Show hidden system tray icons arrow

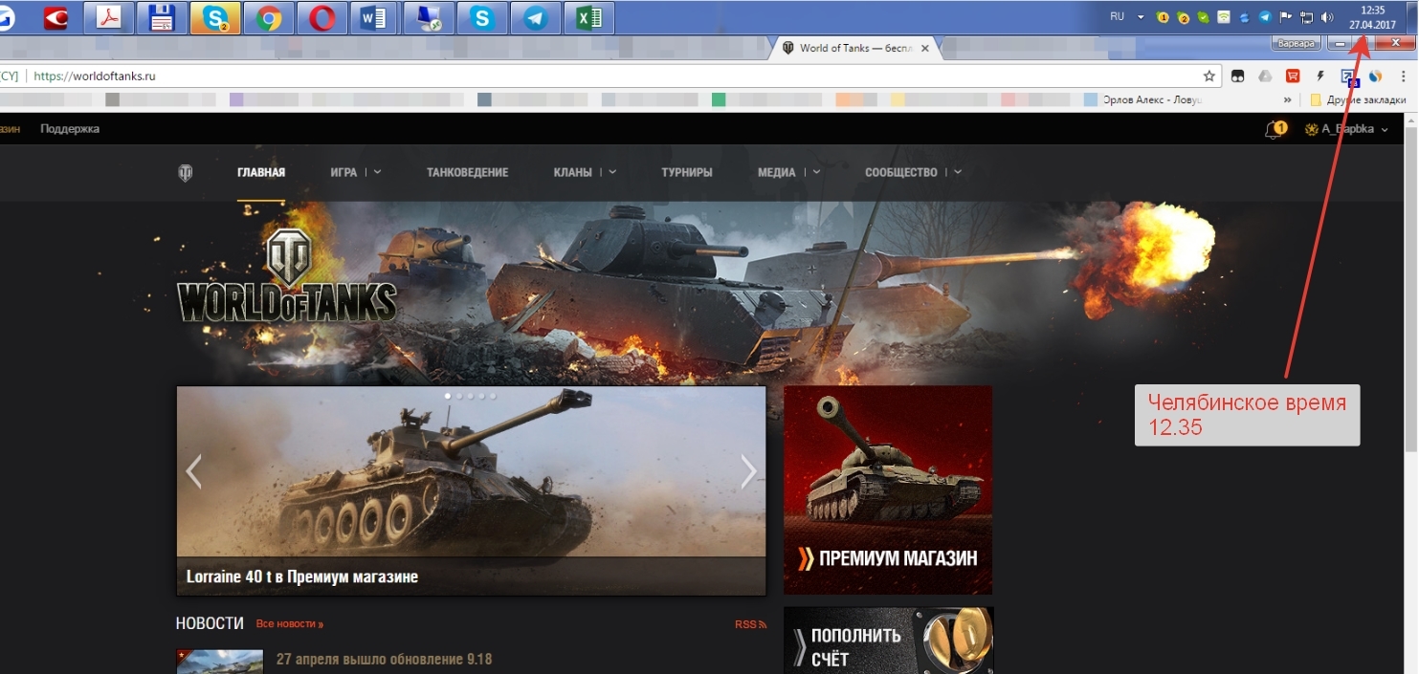(1141, 17)
